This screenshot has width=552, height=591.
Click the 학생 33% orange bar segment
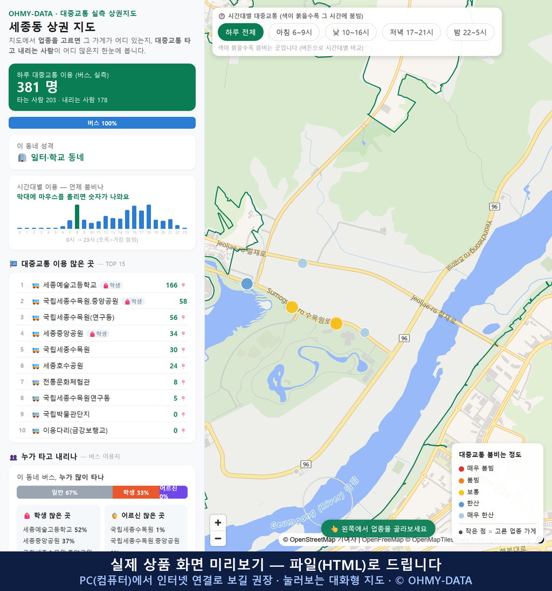click(x=136, y=493)
